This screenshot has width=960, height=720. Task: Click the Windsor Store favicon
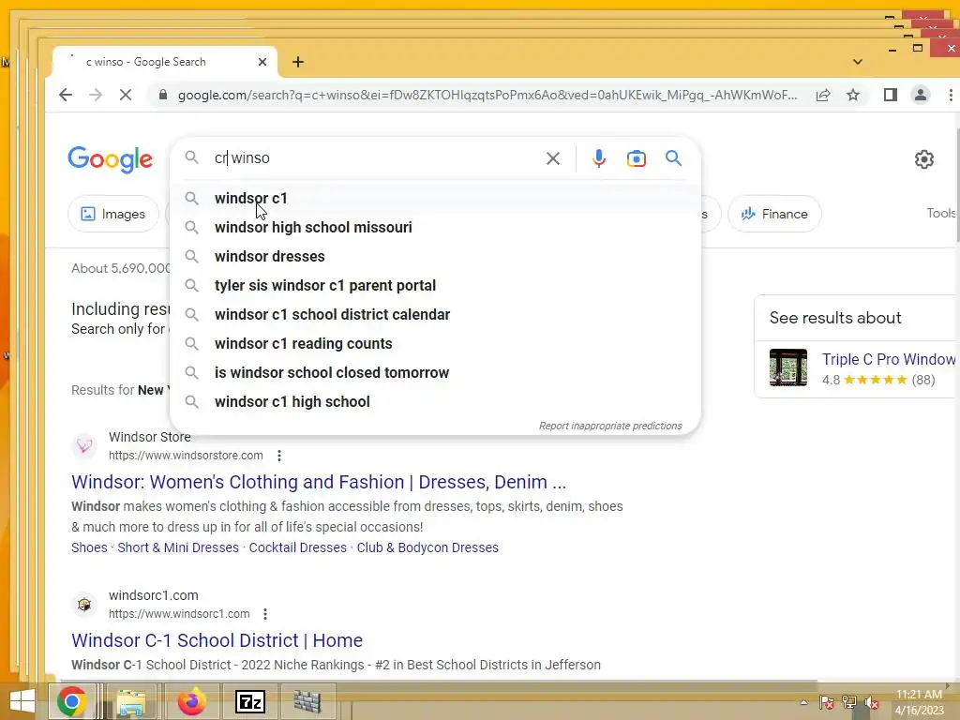pos(84,445)
